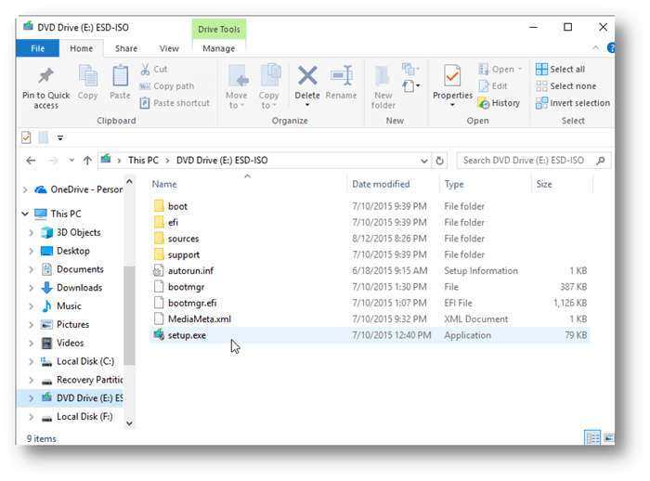Click Pin to Quick access icon

pos(46,76)
